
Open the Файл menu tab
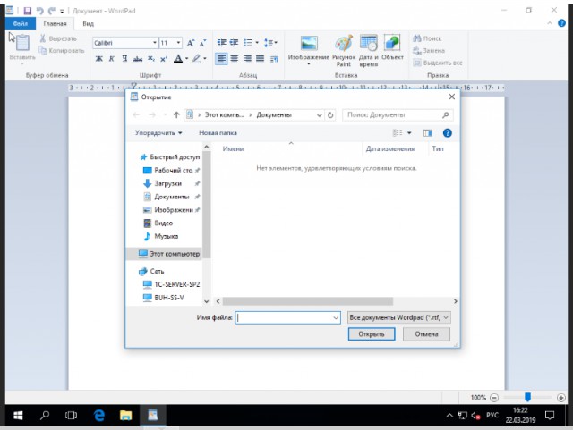tap(21, 23)
